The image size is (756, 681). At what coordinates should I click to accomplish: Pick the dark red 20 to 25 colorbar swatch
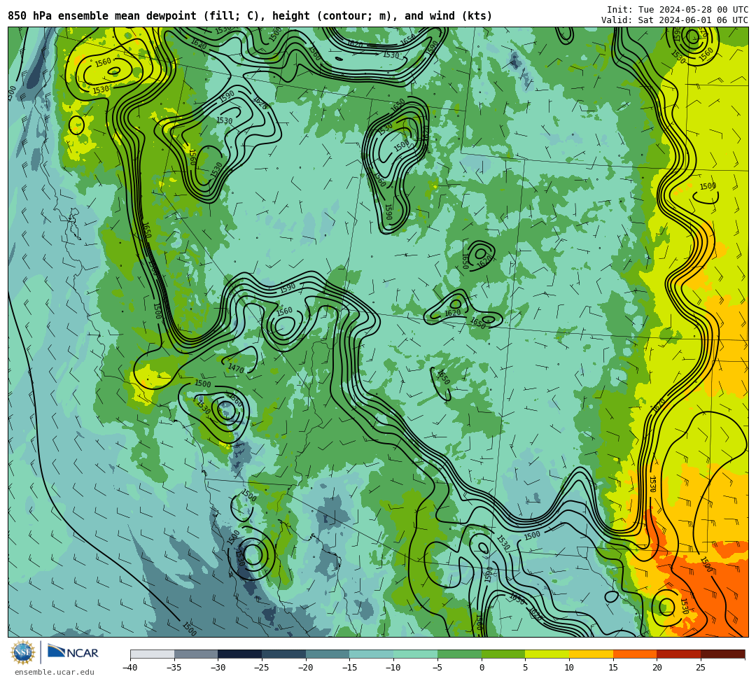pos(679,654)
